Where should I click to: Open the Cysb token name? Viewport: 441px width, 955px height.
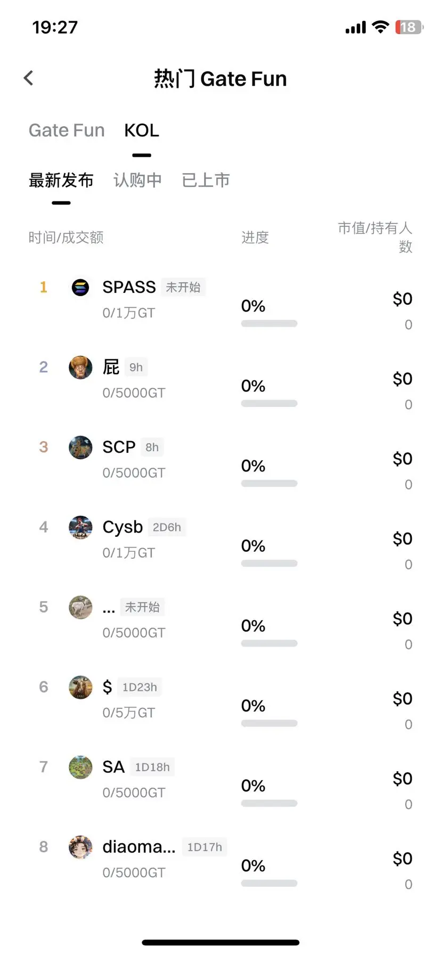[123, 527]
